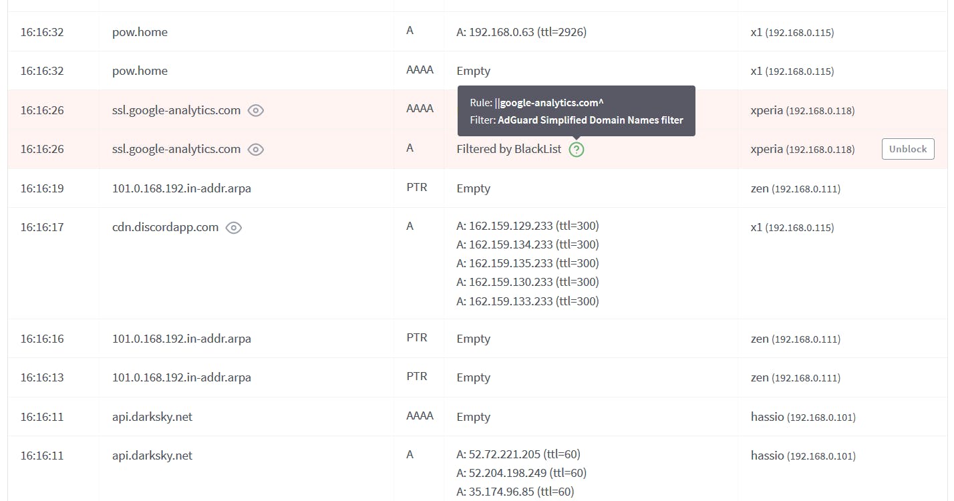Click the Filtered by BlackList text
954x501 pixels.
pyautogui.click(x=509, y=149)
